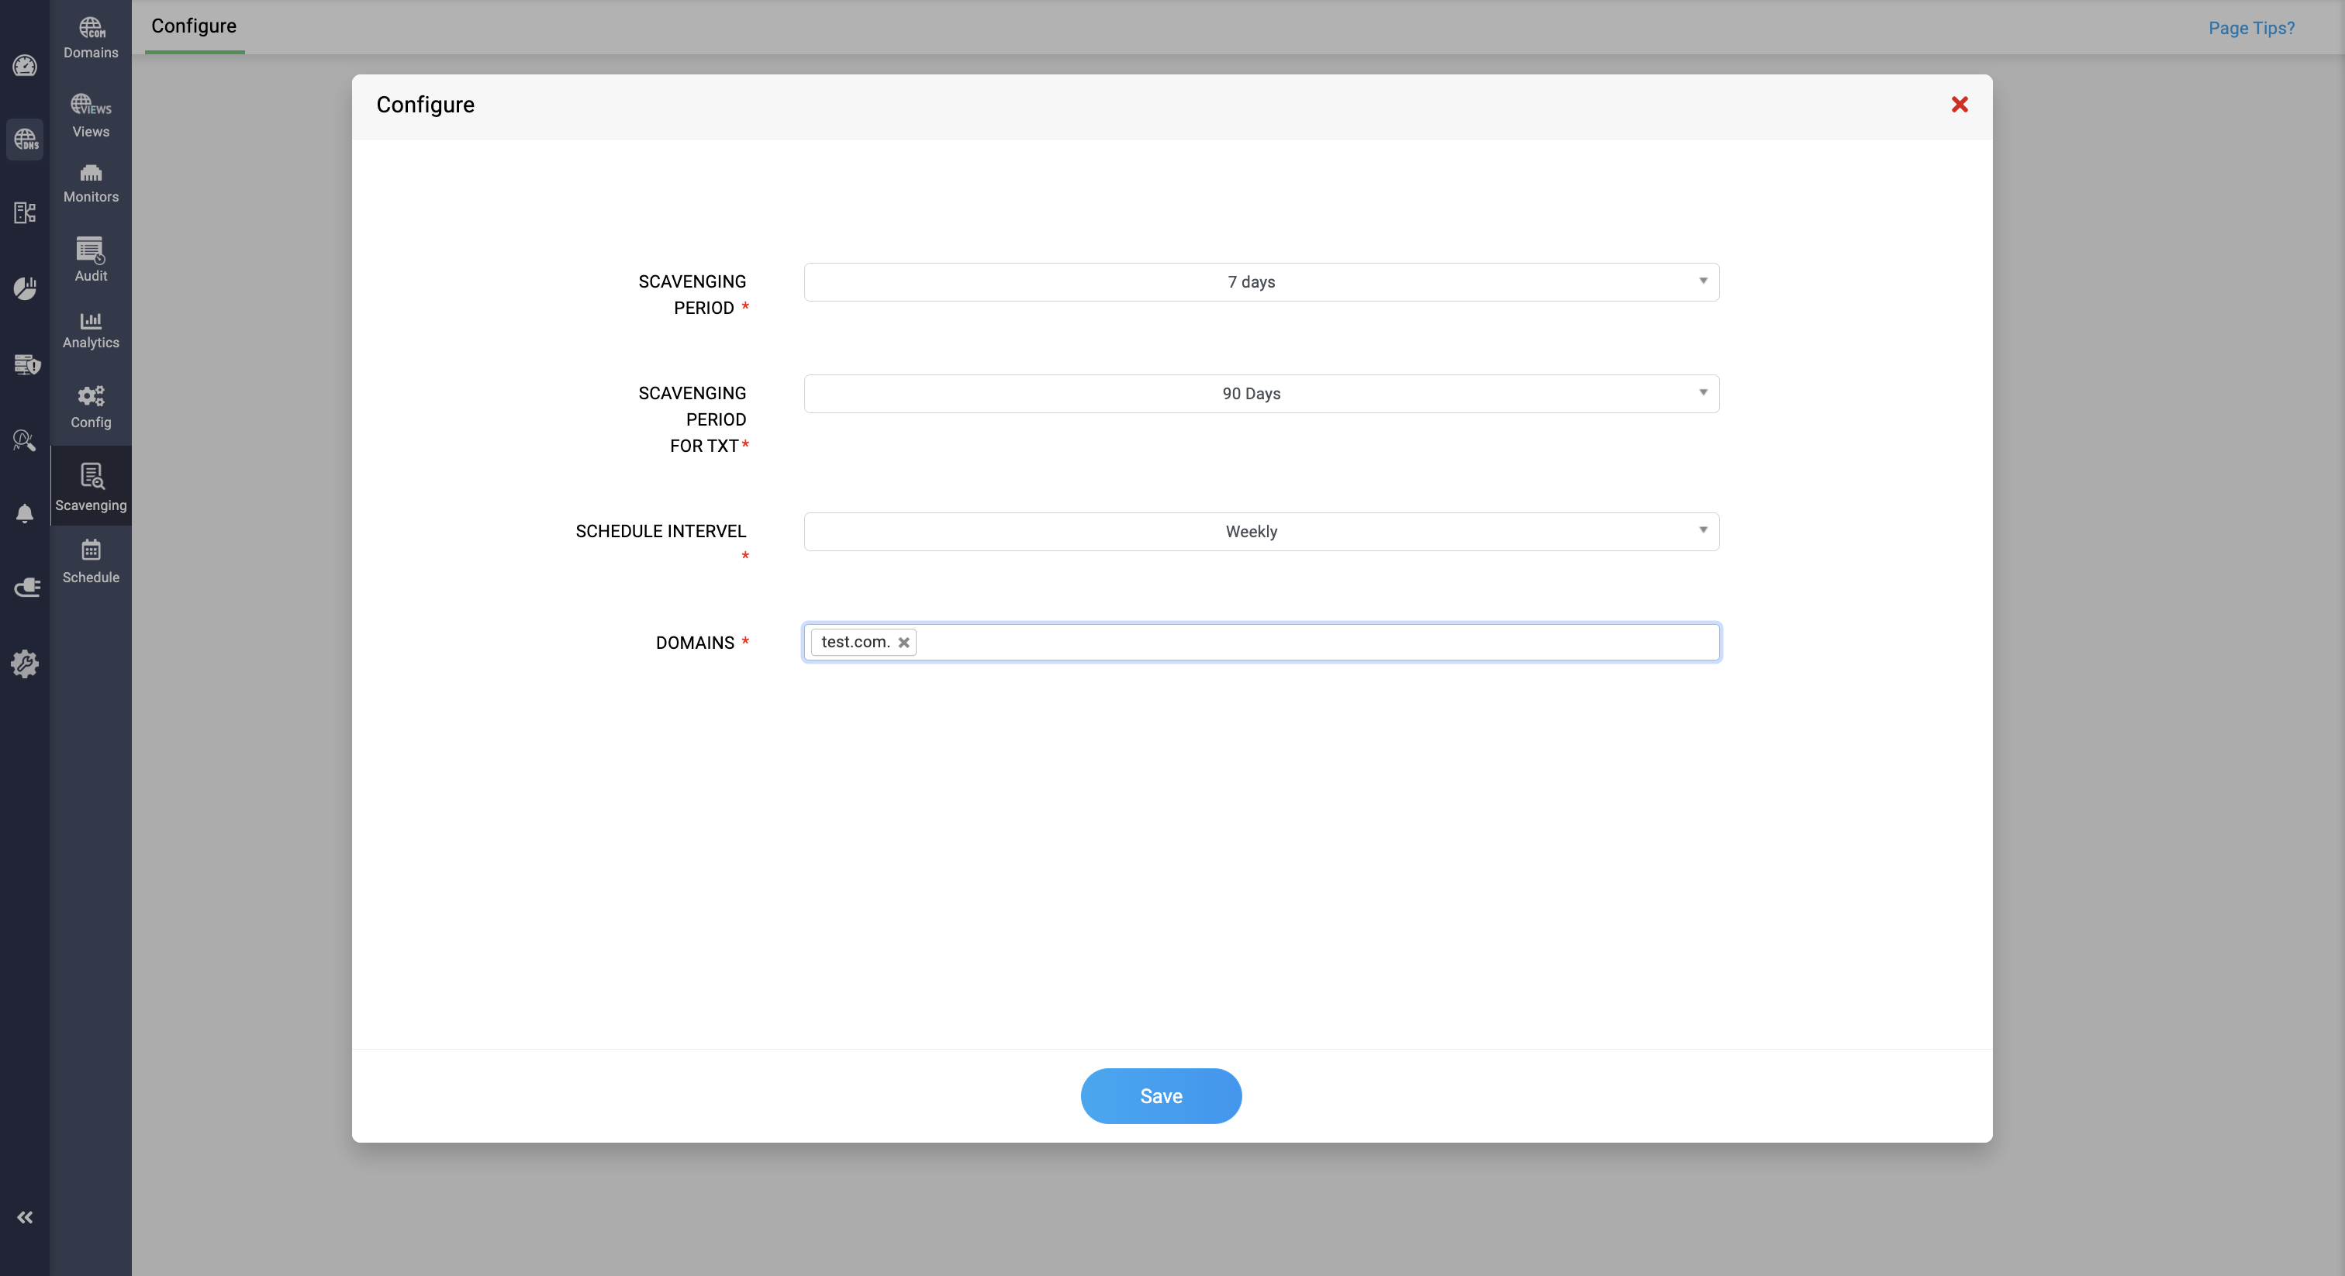Open Monitors in the side menu
The width and height of the screenshot is (2345, 1276).
click(x=90, y=183)
